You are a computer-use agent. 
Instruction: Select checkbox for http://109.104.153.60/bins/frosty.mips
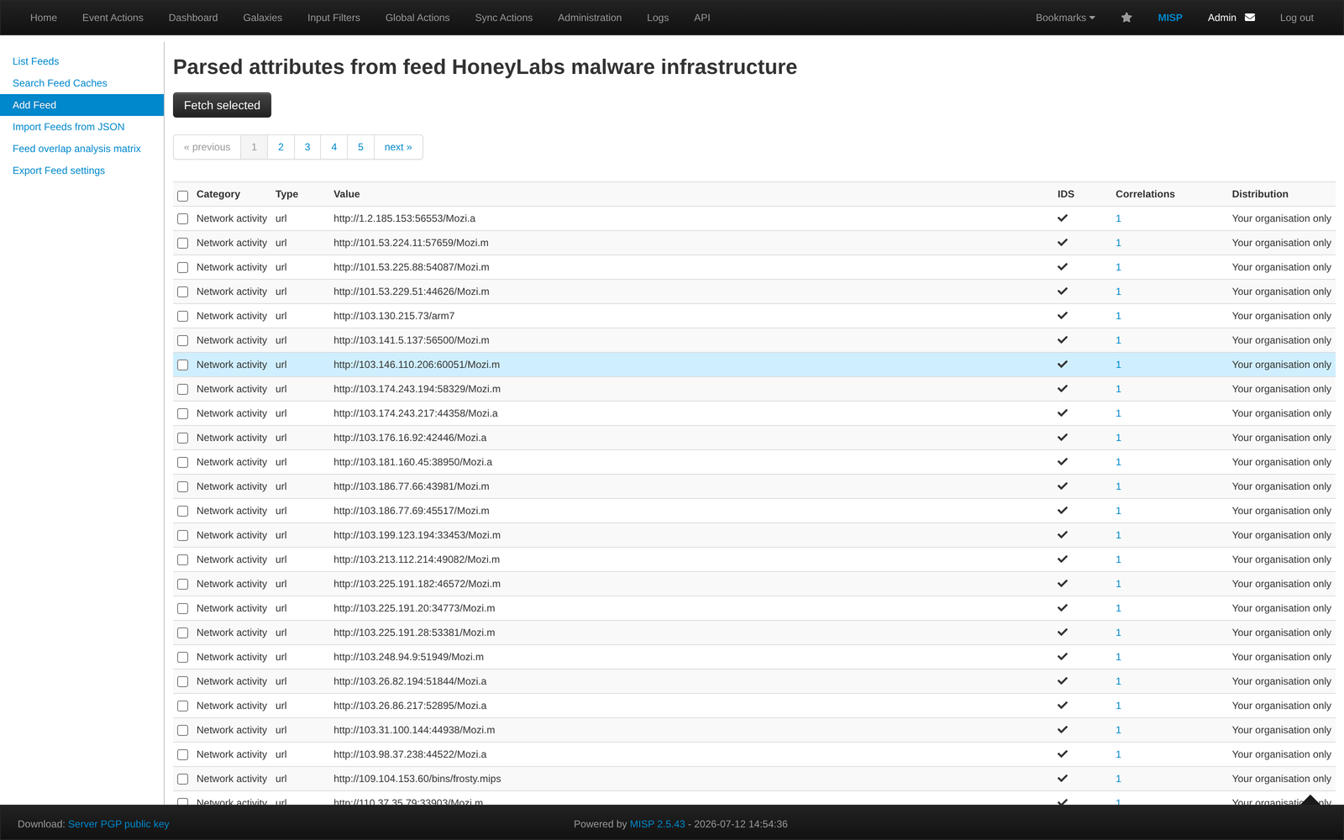click(182, 780)
